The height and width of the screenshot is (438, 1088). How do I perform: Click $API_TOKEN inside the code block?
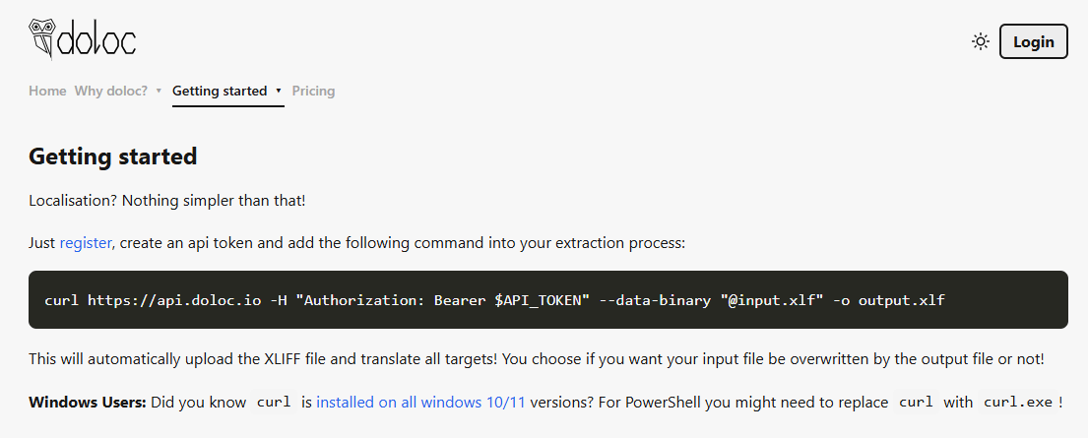tap(538, 299)
